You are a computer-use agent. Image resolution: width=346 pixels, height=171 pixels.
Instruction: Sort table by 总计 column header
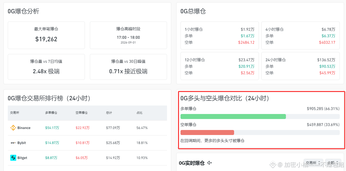pyautogui.click(x=109, y=113)
